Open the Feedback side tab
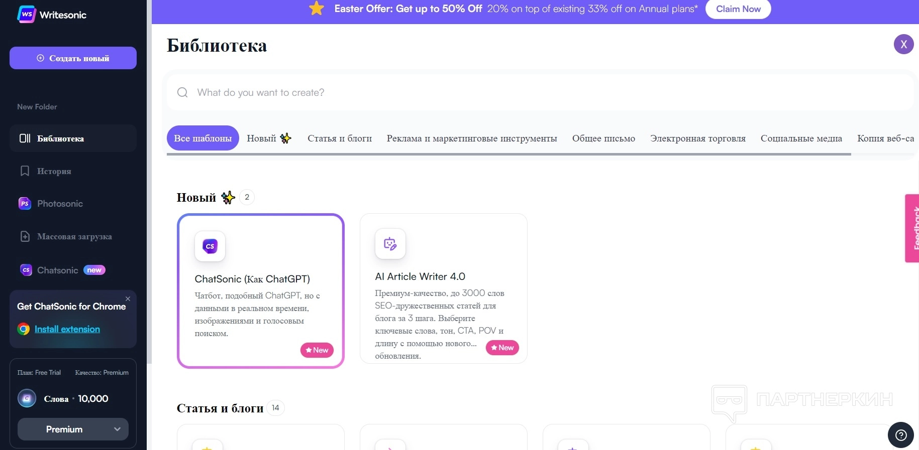Image resolution: width=919 pixels, height=450 pixels. (912, 228)
